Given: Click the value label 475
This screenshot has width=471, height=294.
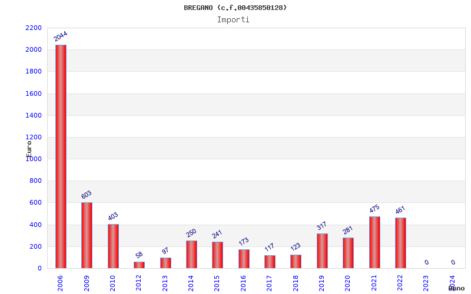Looking at the screenshot, I should (x=374, y=209).
